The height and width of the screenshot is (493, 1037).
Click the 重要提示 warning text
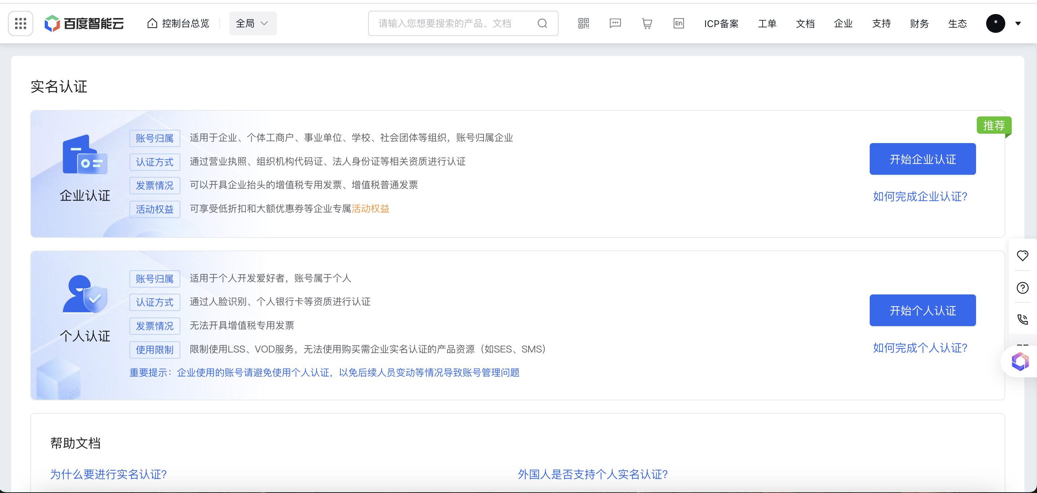325,373
